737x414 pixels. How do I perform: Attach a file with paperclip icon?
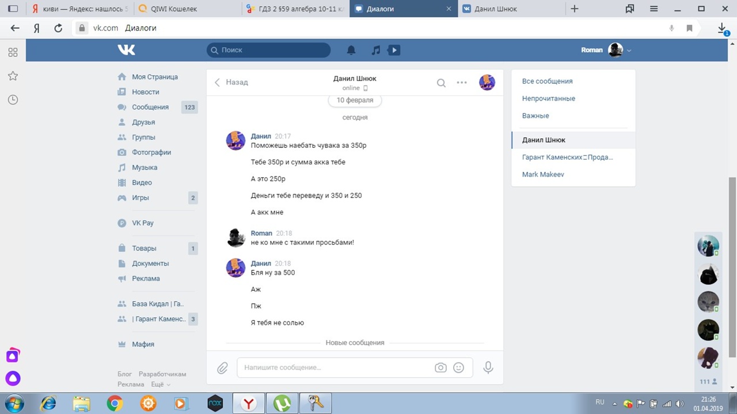pos(222,368)
